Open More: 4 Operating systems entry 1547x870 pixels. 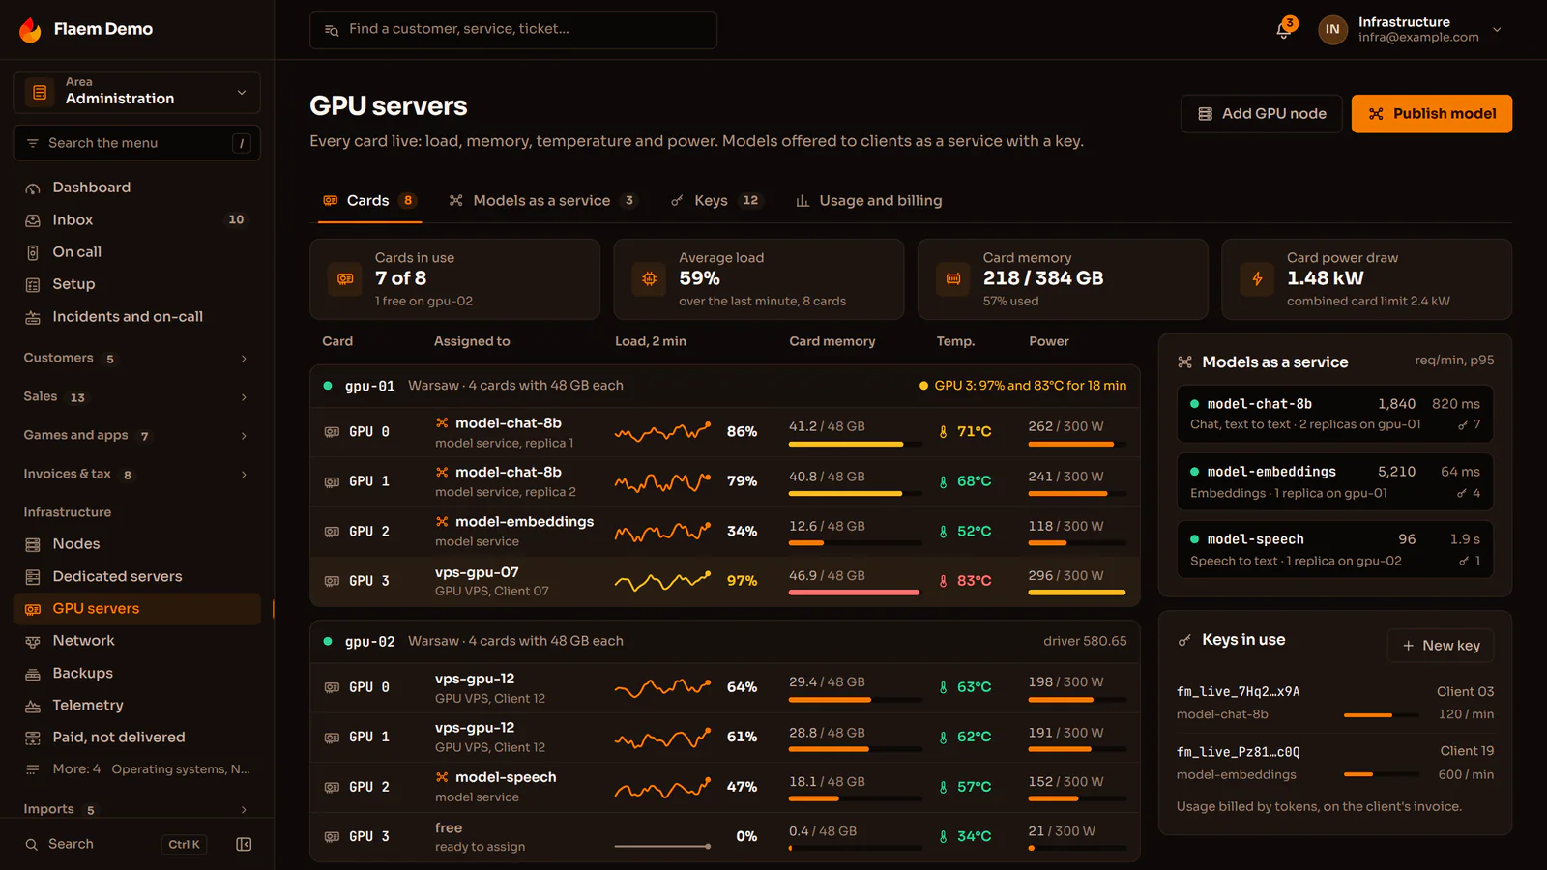(x=136, y=769)
